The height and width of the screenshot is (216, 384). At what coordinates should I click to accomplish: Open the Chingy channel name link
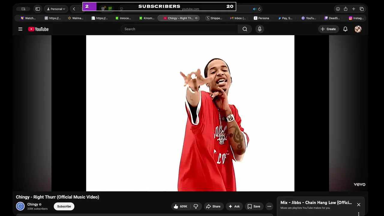[33, 204]
